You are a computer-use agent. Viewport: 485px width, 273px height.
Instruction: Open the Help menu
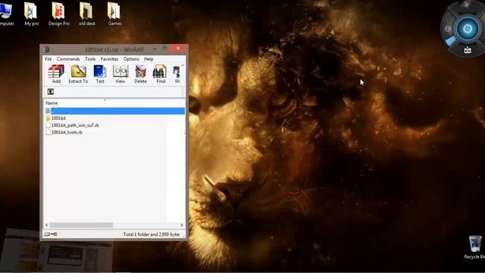[149, 59]
